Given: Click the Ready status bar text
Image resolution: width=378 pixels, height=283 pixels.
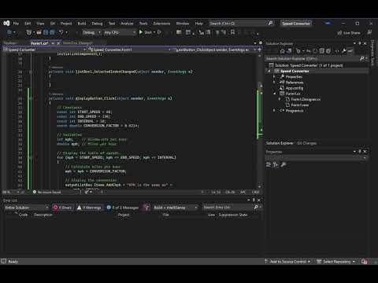Looking at the screenshot, I should 13,262.
